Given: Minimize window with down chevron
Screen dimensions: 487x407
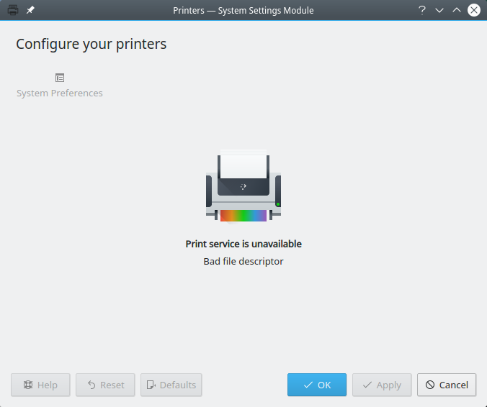Looking at the screenshot, I should (x=439, y=10).
